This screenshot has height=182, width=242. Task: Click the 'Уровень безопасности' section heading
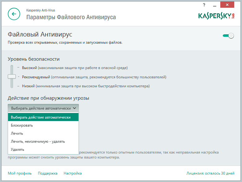point(34,59)
